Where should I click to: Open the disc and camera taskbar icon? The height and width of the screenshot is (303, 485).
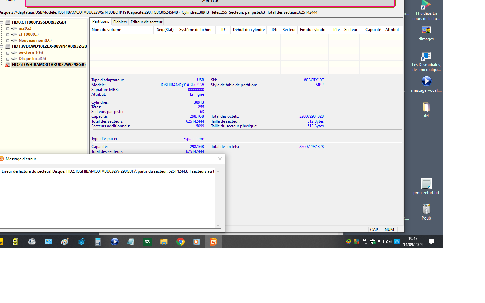point(32,242)
